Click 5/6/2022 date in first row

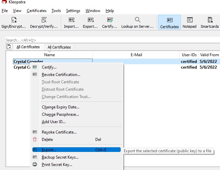[x=208, y=62]
